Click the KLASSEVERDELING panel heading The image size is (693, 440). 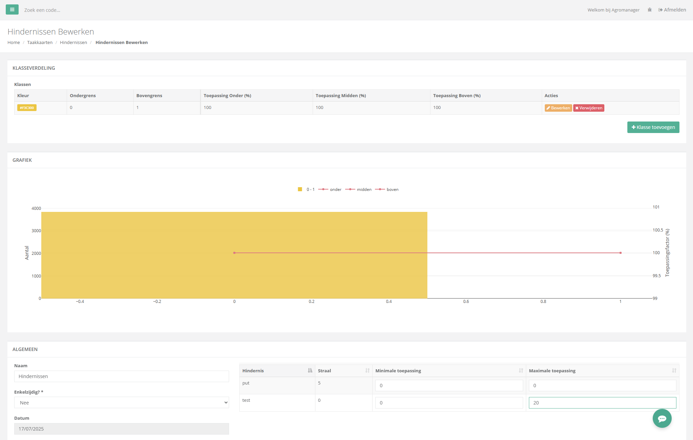pos(34,68)
